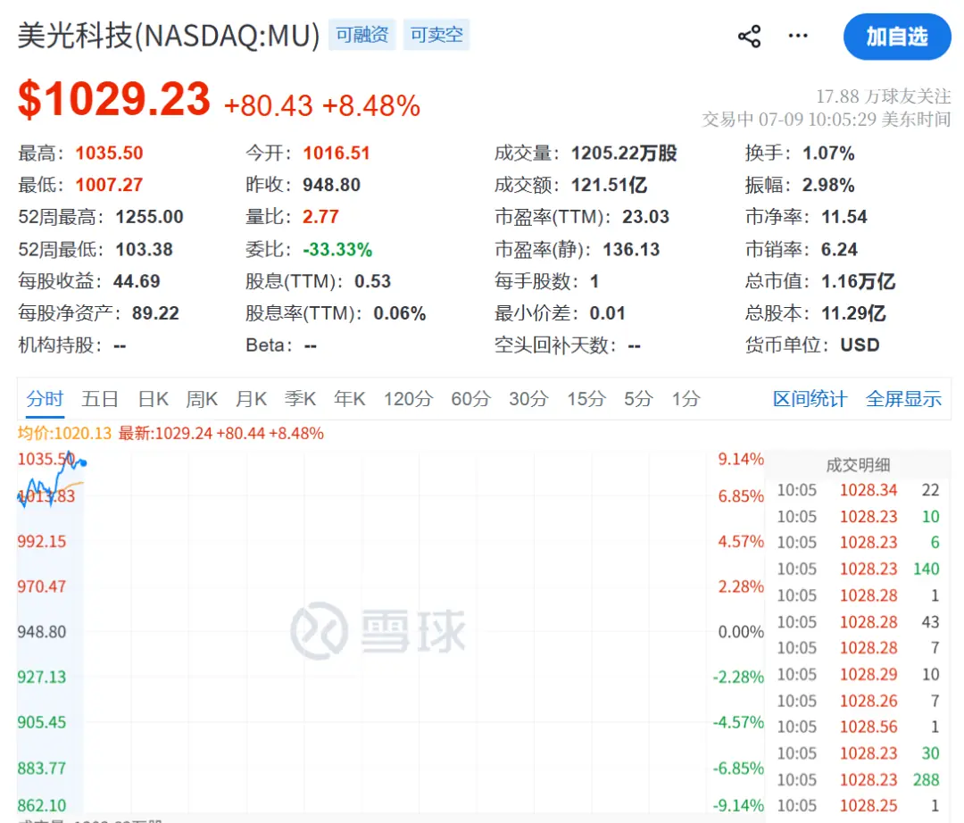Viewport: 964px width, 823px height.
Task: Open the 5分 chart tab
Action: 638,399
